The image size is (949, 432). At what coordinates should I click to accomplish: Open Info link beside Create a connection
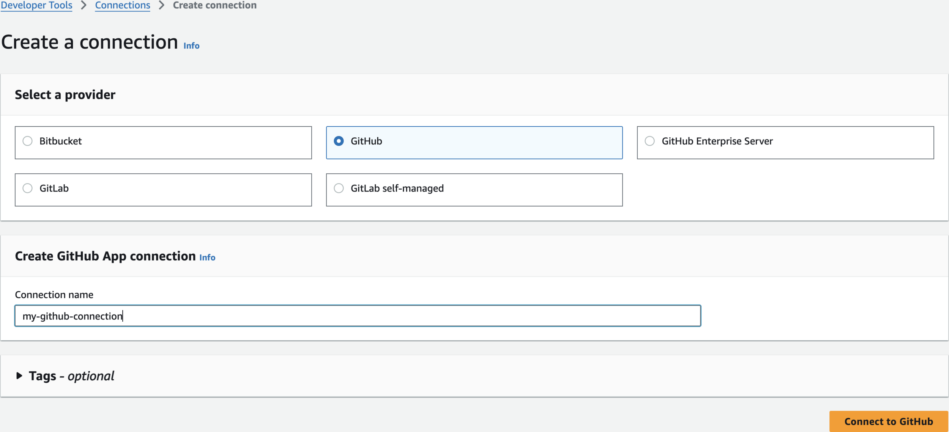pos(191,46)
